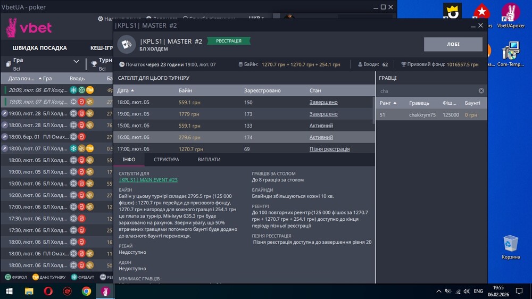532x299 pixels.
Task: Expand the Гра filter dropdown
Action: coord(76,61)
